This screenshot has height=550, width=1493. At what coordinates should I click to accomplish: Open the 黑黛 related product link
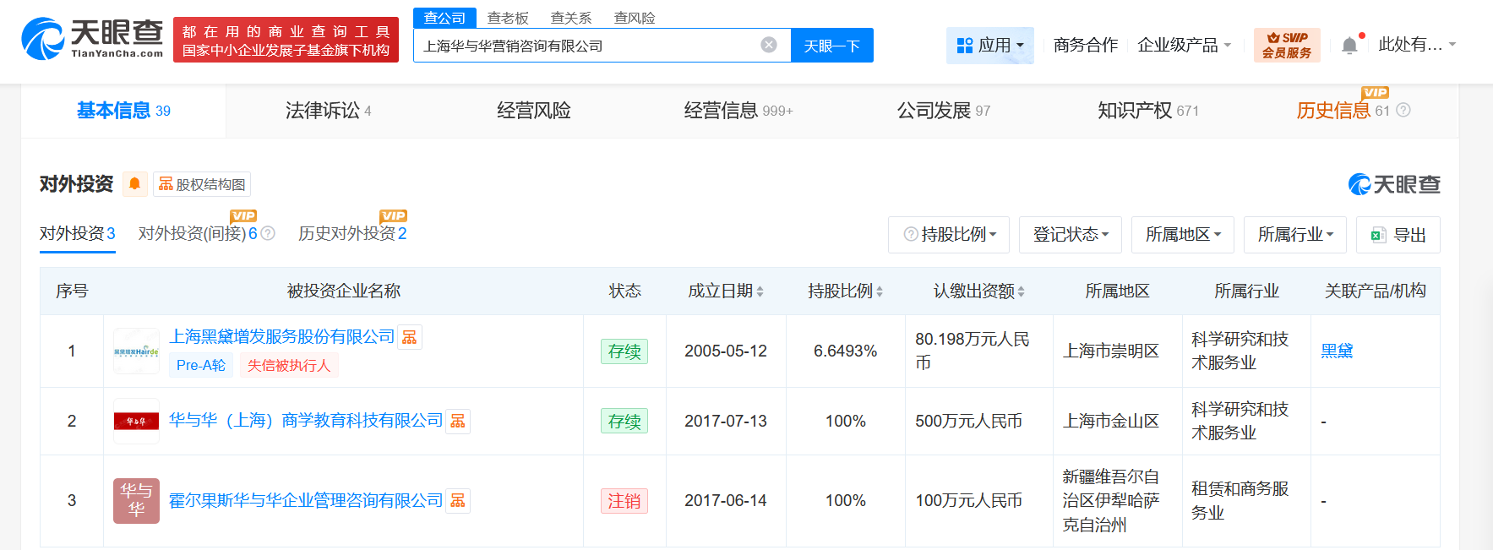coord(1336,351)
